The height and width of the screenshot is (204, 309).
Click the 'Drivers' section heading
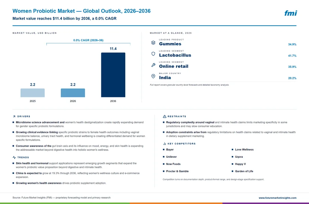tap(24, 117)
